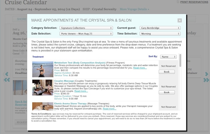Open the Category Selection dropdown
The height and width of the screenshot is (134, 210).
(86, 28)
